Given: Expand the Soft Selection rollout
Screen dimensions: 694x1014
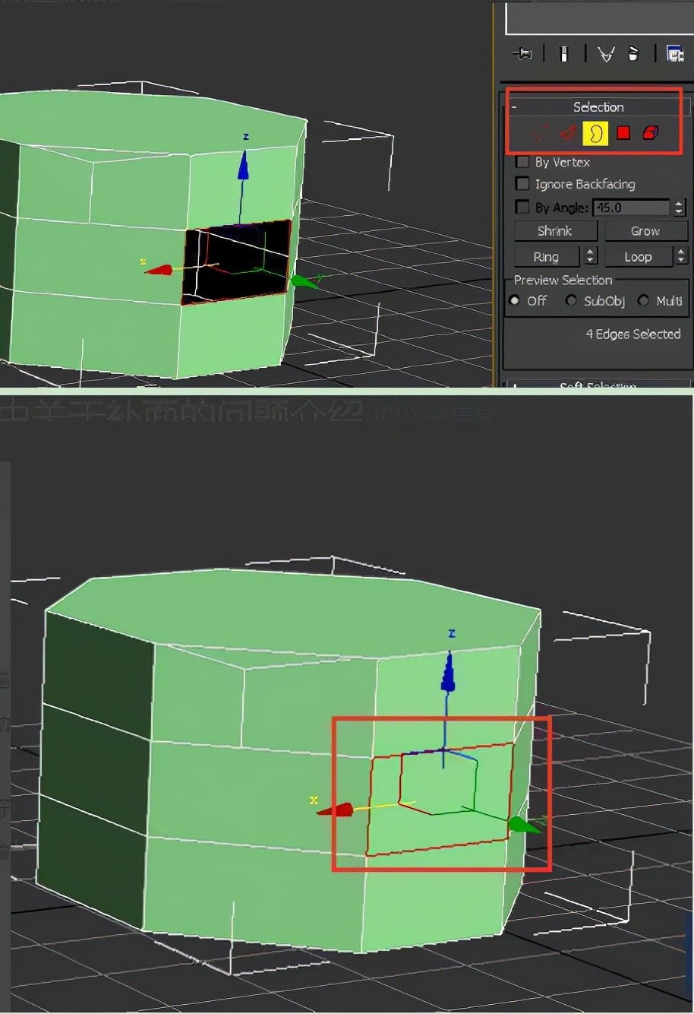Looking at the screenshot, I should [x=598, y=385].
